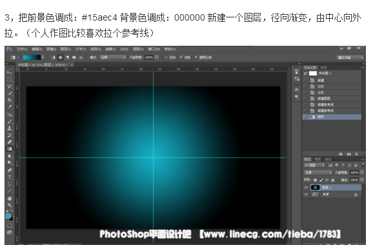
Task: Select the Rectangular Marquee tool
Action: point(10,79)
